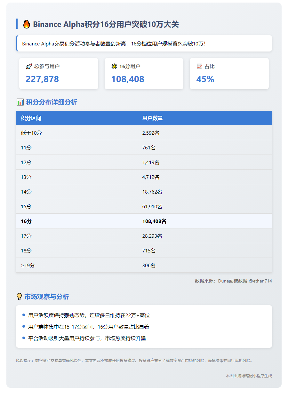Image resolution: width=288 pixels, height=398 pixels.
Task: Select the 13分 row label
Action: click(26, 177)
